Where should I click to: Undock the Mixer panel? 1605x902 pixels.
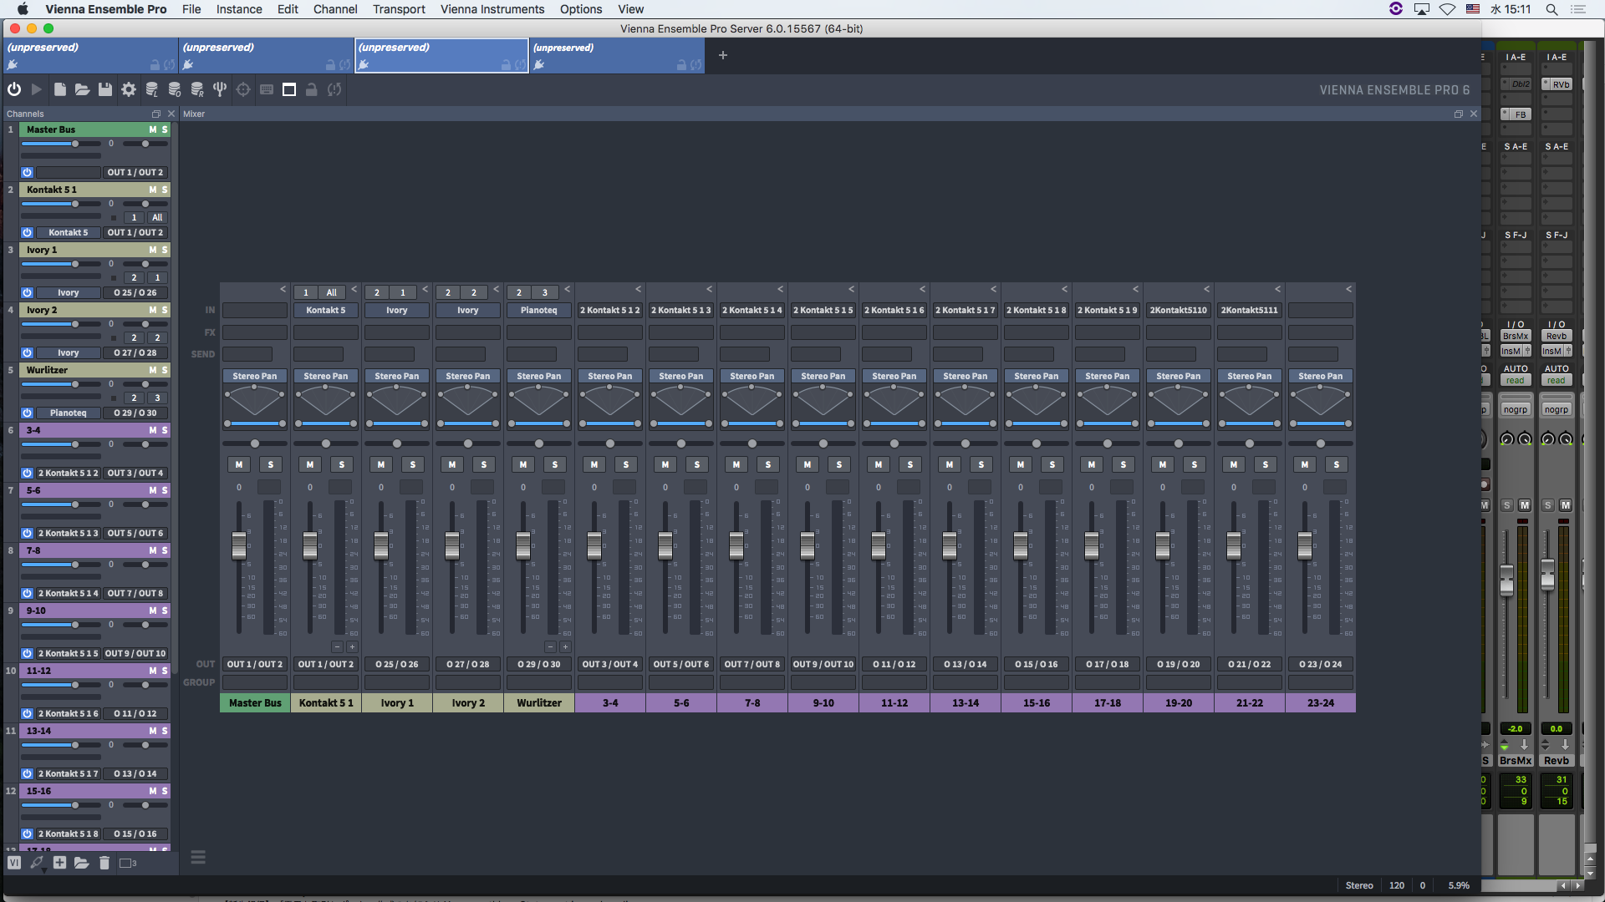click(1459, 114)
